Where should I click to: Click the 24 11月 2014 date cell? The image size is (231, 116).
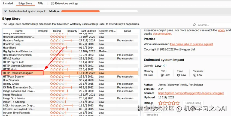(x=87, y=41)
